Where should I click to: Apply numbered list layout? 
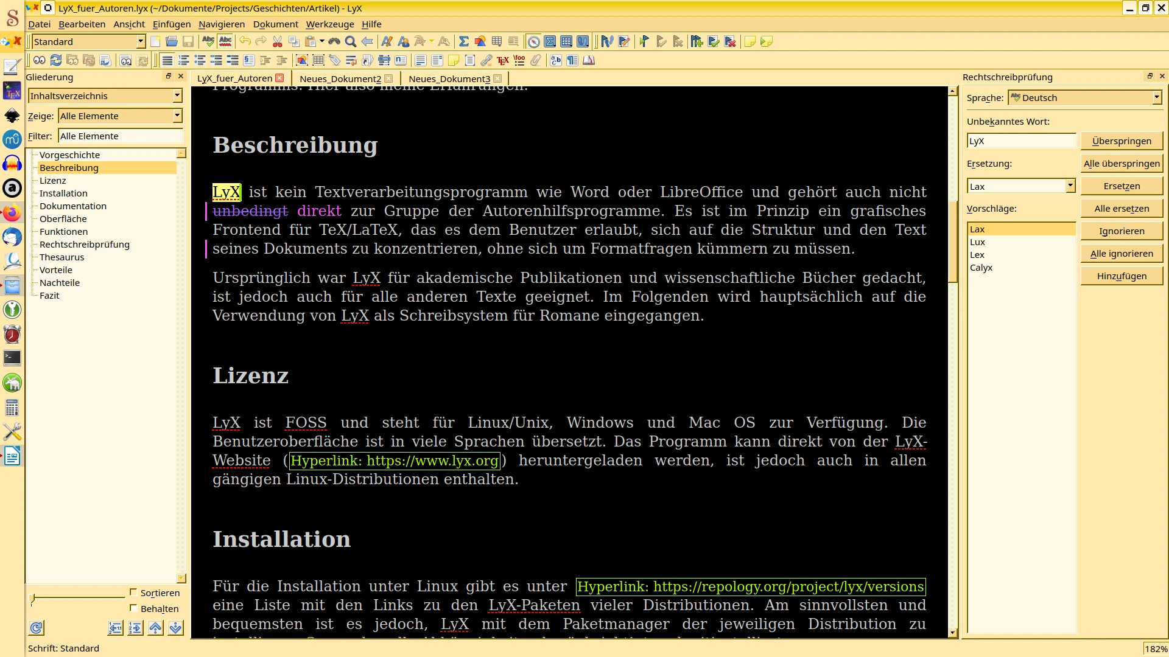click(x=183, y=60)
